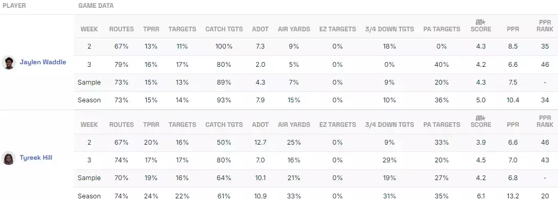Click the PLAYER column heading

[x=14, y=6]
